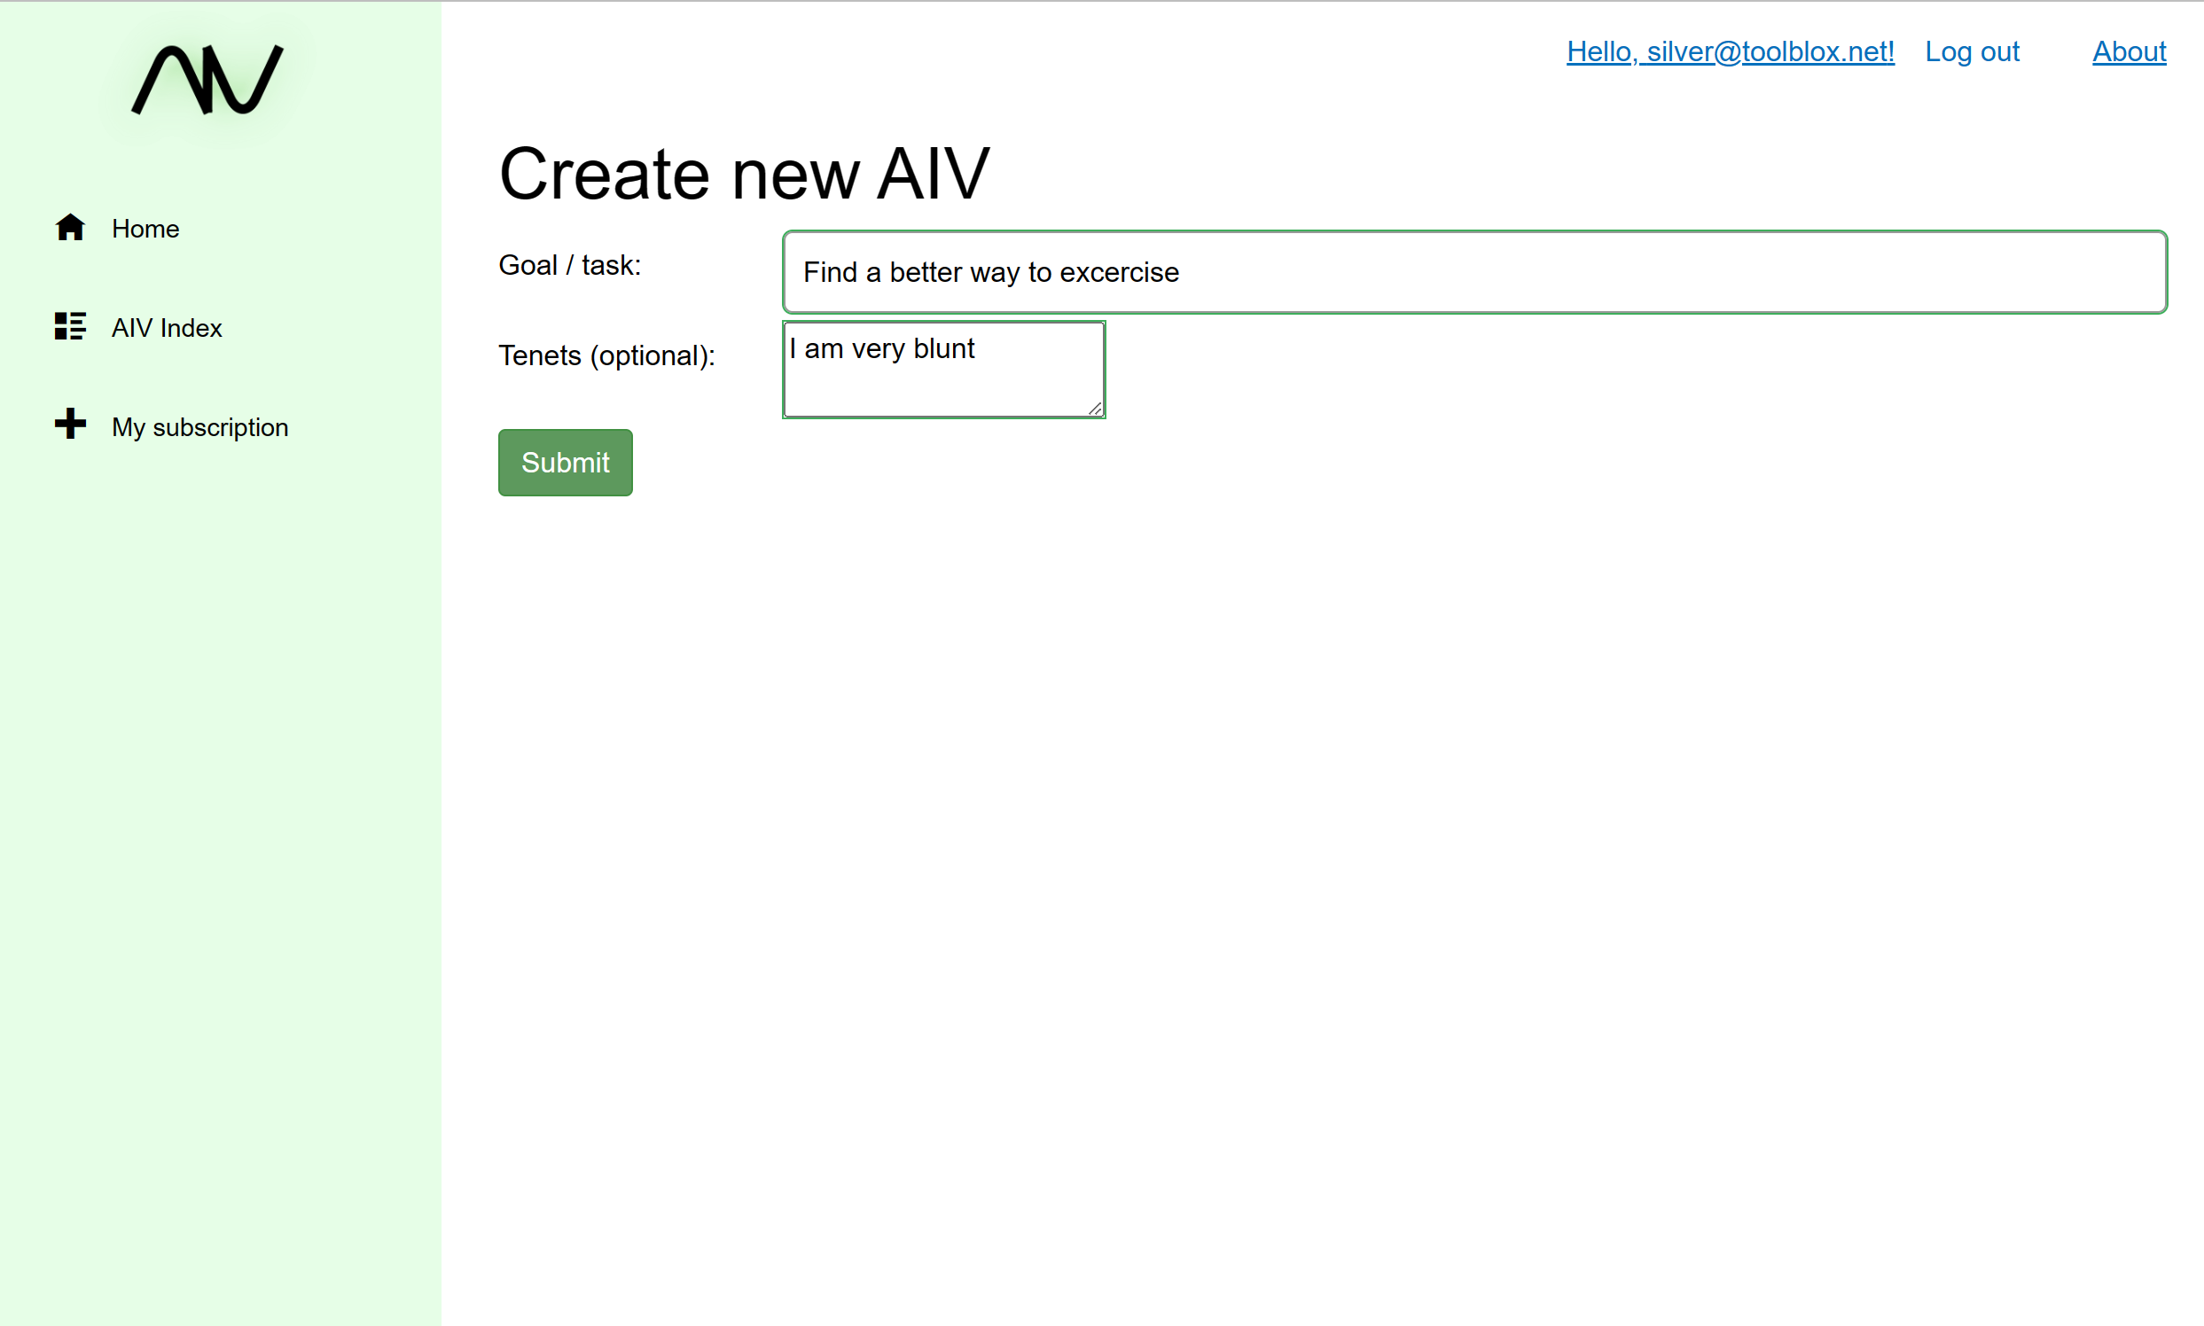Image resolution: width=2204 pixels, height=1326 pixels.
Task: Click empty area of green sidebar
Action: (x=220, y=804)
